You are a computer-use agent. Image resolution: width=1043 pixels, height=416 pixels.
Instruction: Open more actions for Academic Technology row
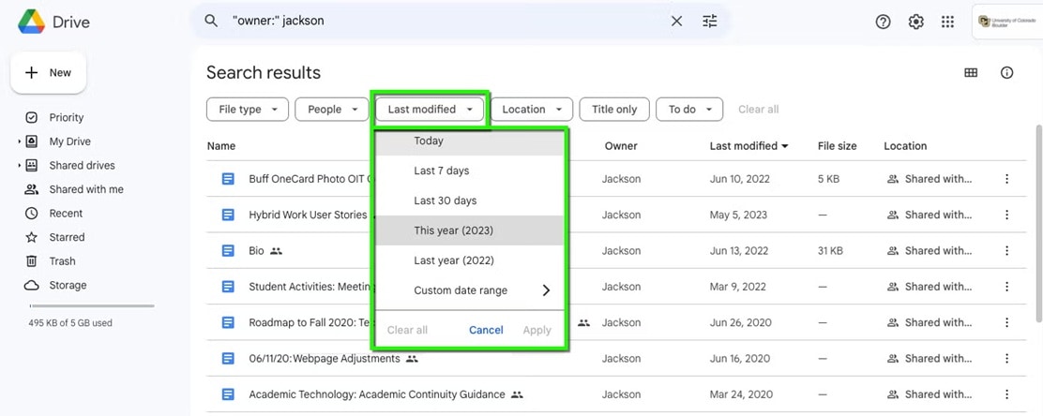(x=1007, y=394)
